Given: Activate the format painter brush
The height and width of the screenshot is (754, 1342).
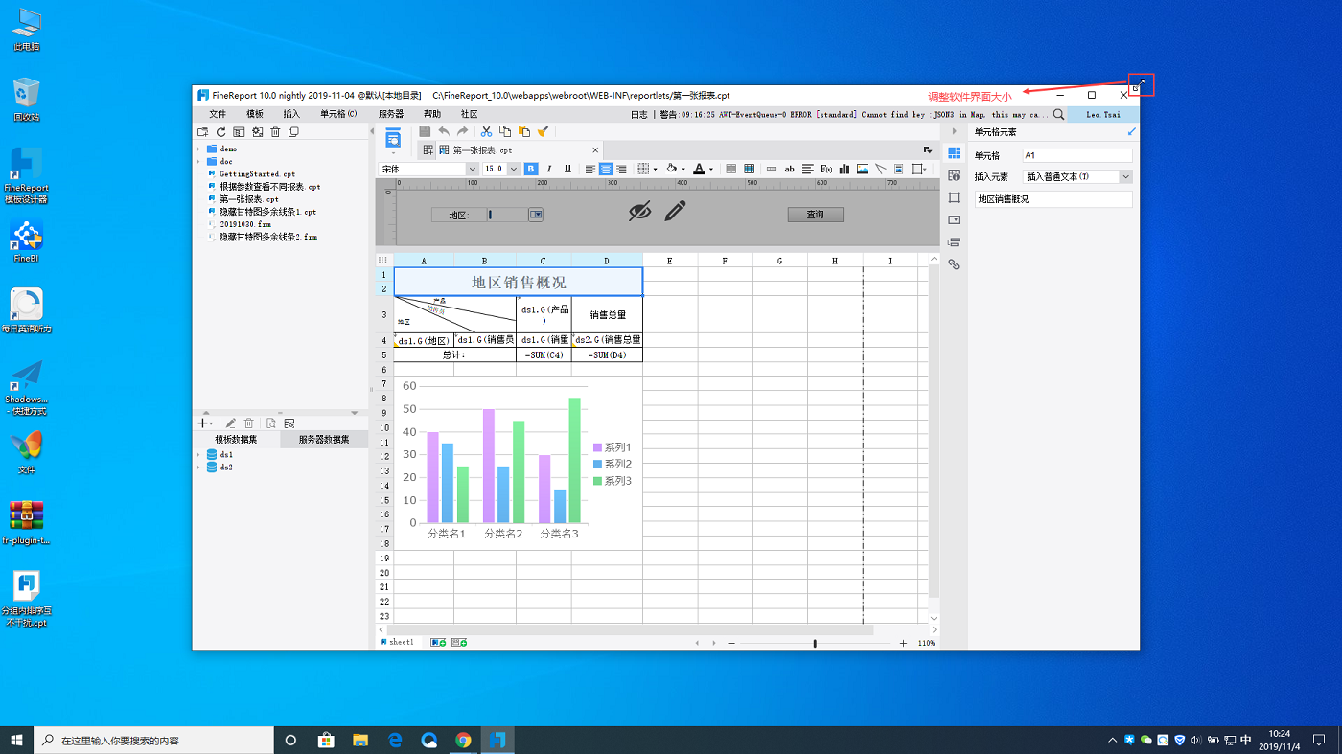Looking at the screenshot, I should click(x=543, y=131).
